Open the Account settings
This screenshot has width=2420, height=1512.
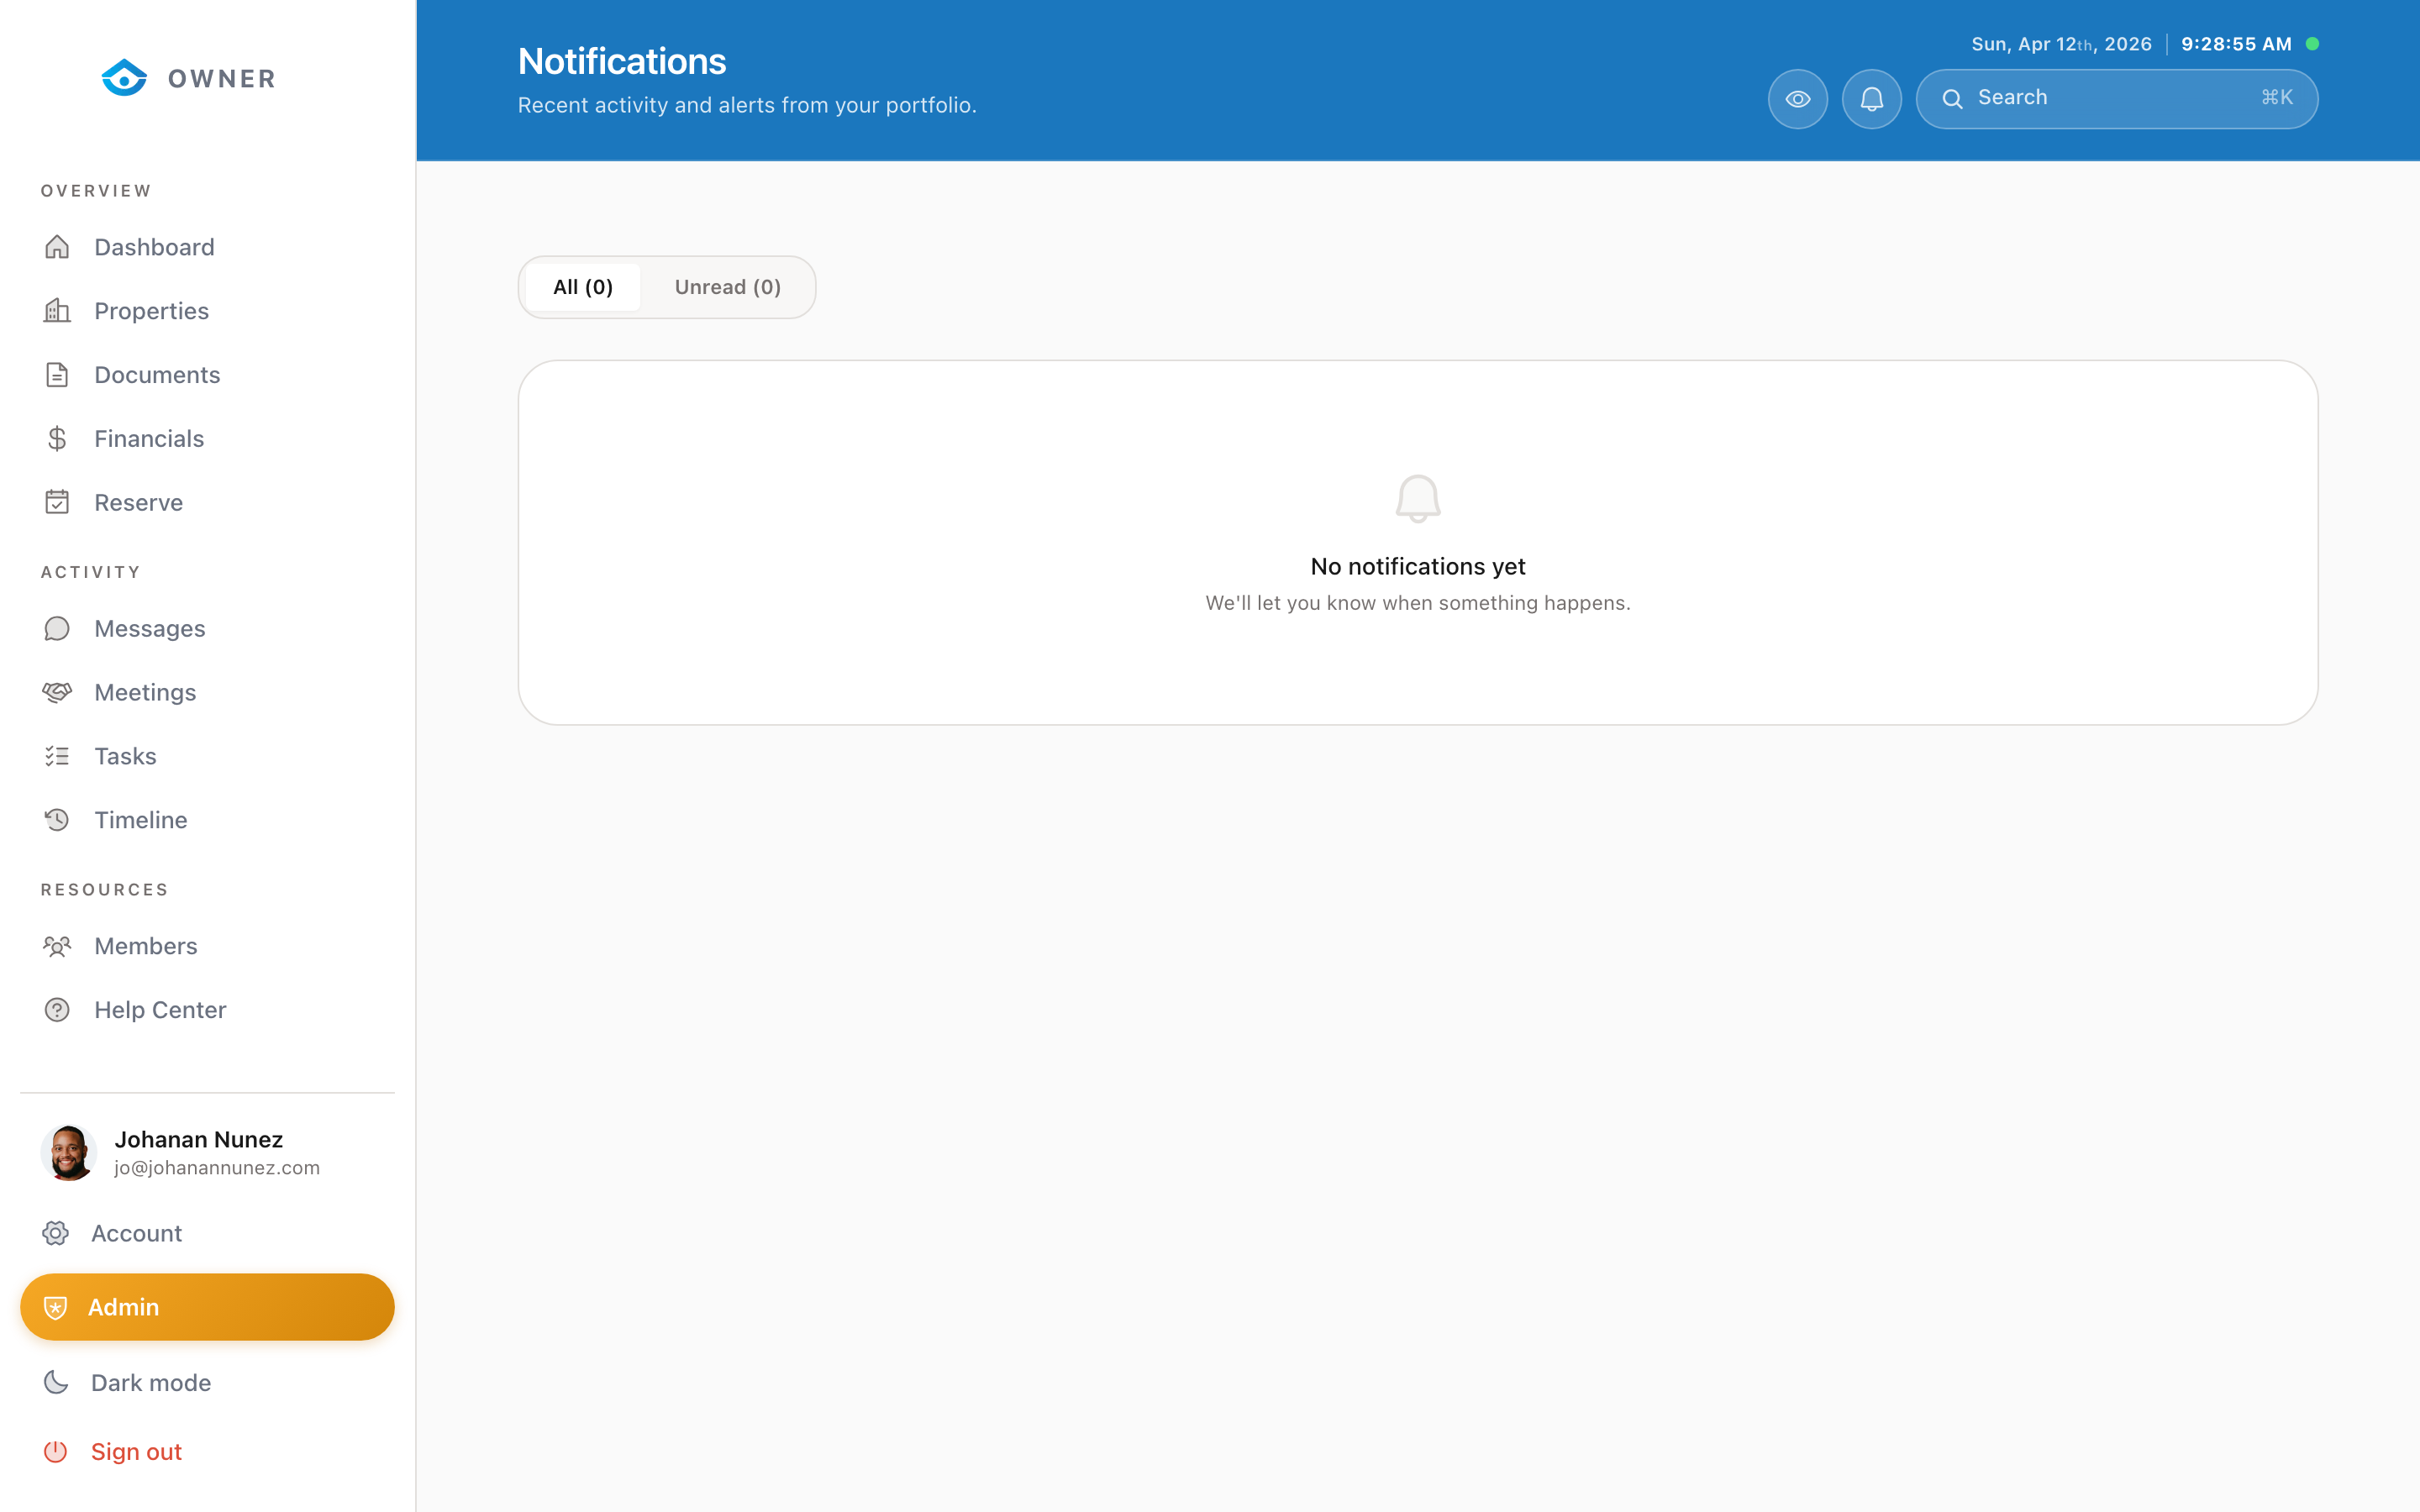(x=136, y=1233)
